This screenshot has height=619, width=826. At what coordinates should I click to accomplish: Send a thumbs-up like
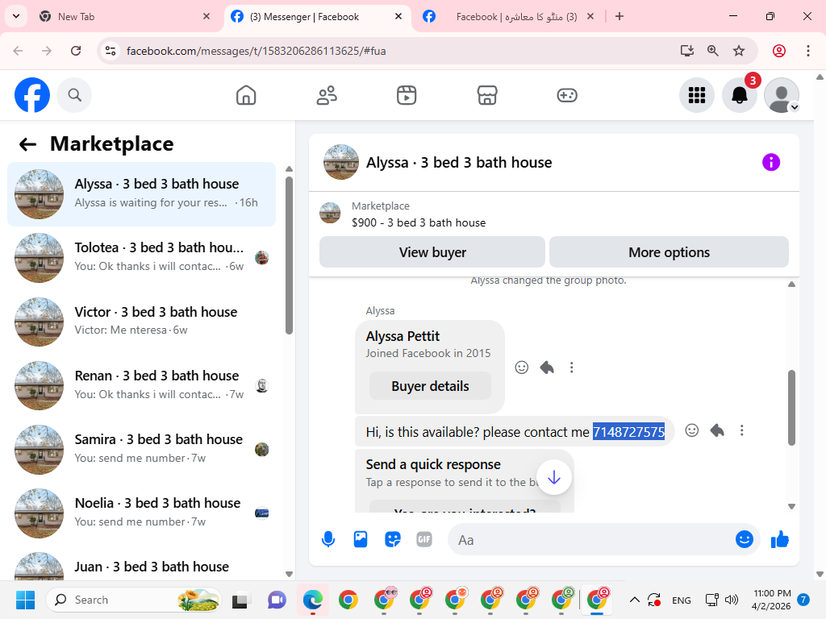click(780, 539)
